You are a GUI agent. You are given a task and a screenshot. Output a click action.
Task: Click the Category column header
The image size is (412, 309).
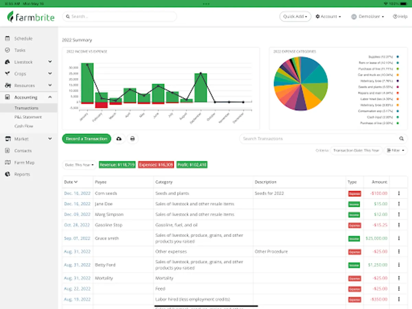tap(164, 182)
